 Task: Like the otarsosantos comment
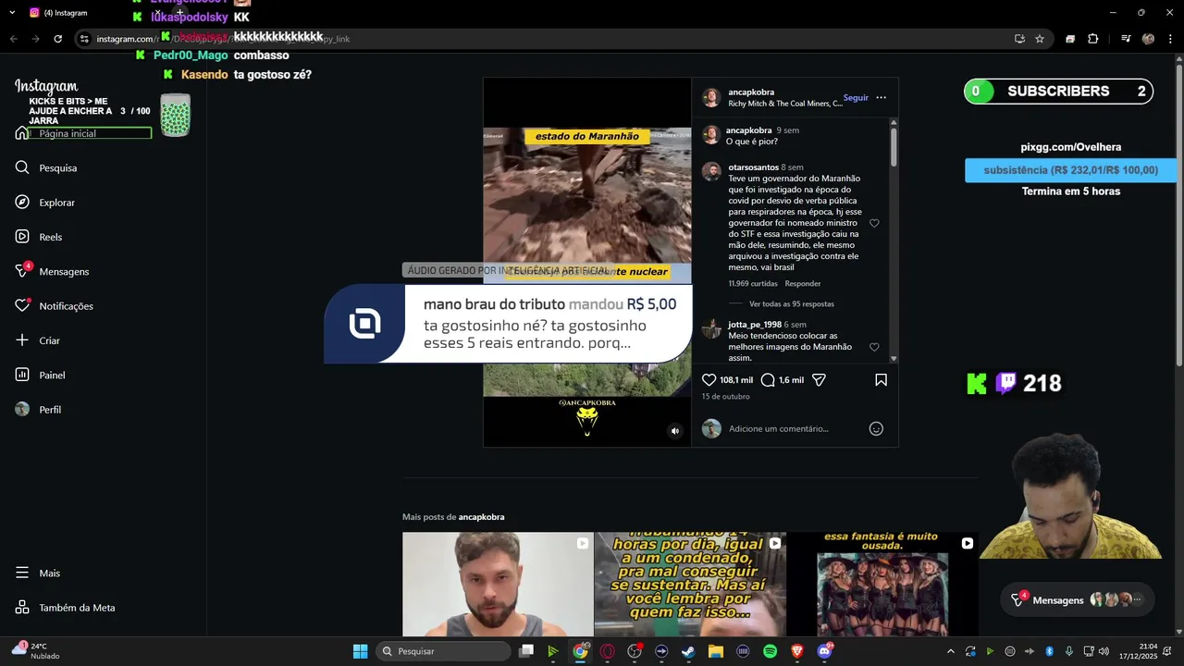(x=874, y=223)
